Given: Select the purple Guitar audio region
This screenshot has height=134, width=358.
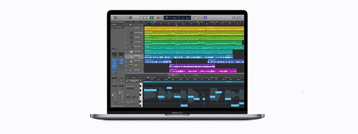Looking at the screenshot, I should click(192, 66).
